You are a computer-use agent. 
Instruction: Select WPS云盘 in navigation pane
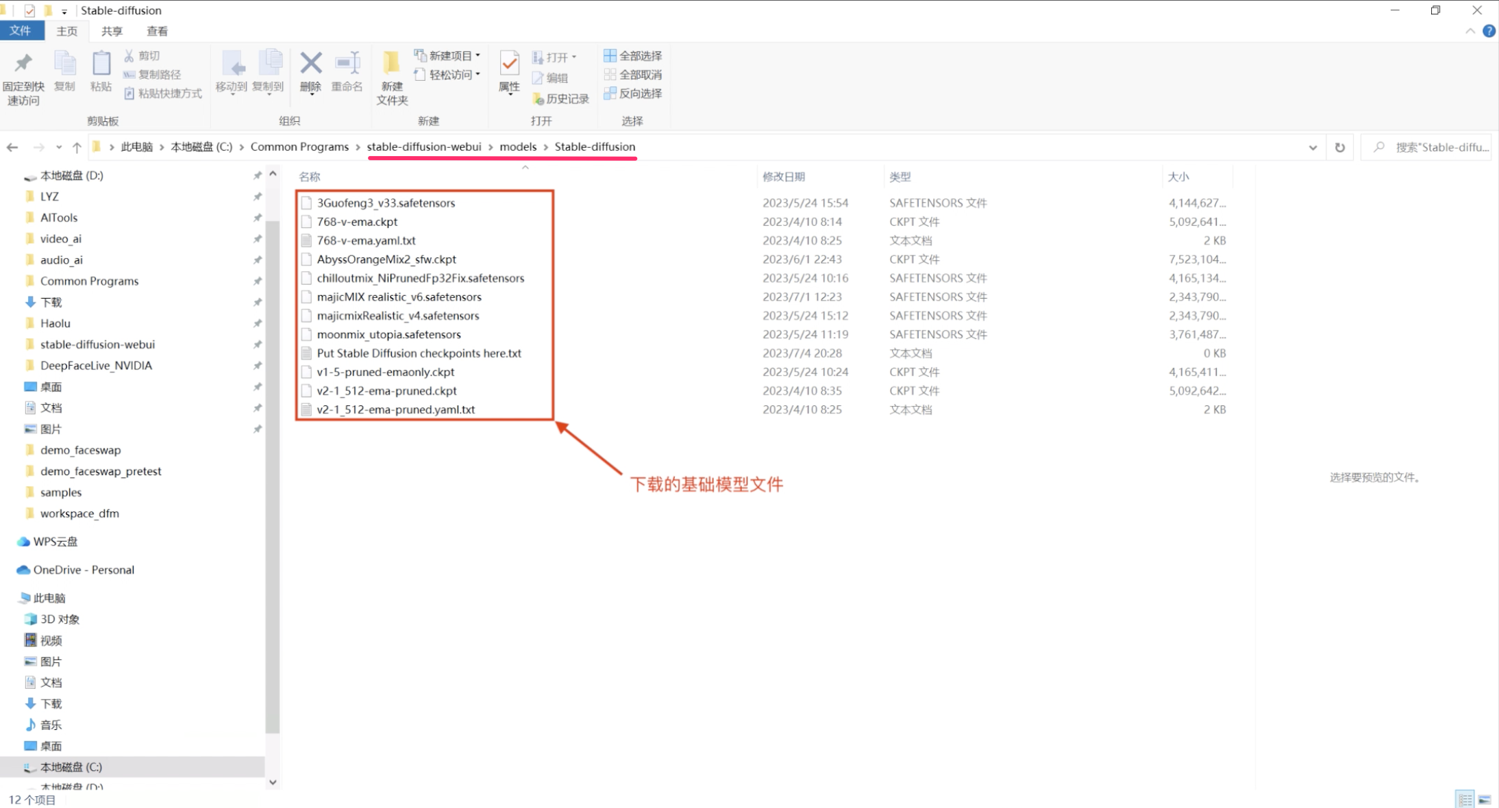click(55, 542)
